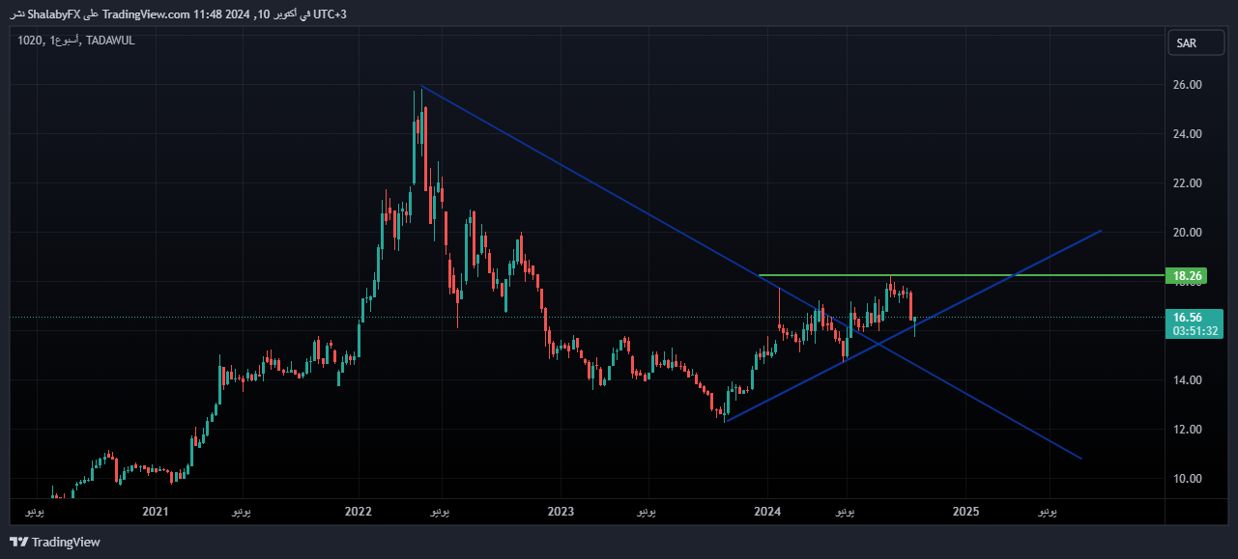This screenshot has width=1238, height=559.
Task: Click the 2022 time axis label
Action: click(x=359, y=510)
